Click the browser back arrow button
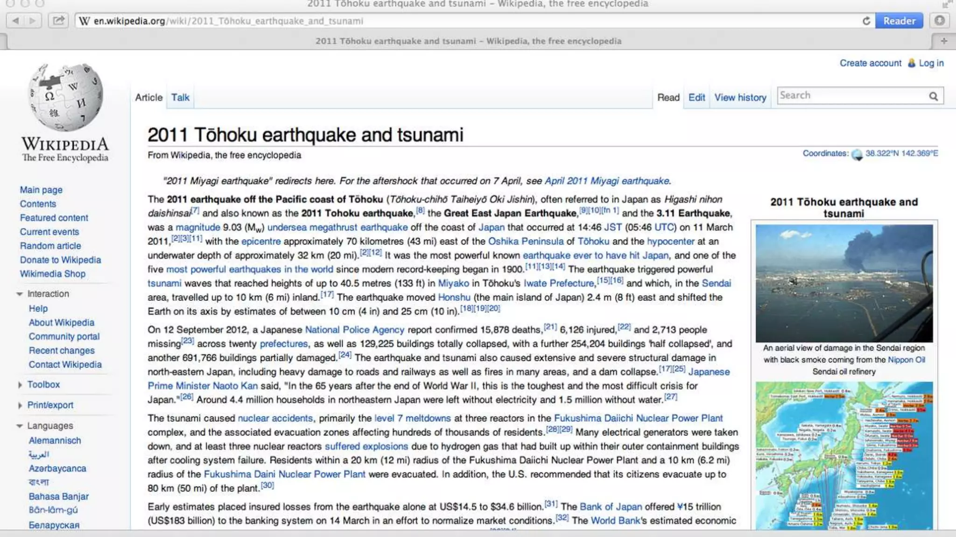The height and width of the screenshot is (537, 956). (x=15, y=21)
